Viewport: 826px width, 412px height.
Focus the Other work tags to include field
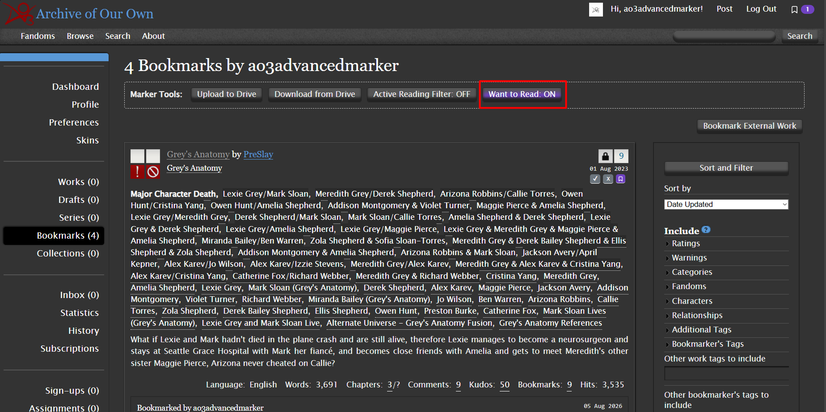point(726,373)
